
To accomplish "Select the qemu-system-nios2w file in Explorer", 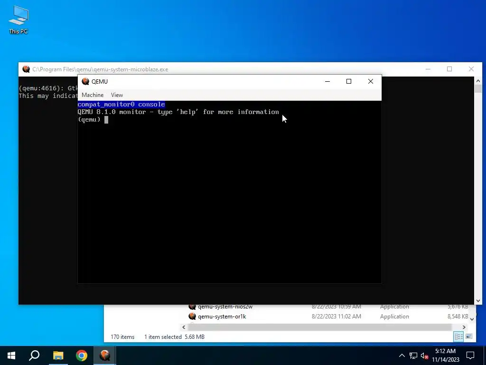I will 225,307.
